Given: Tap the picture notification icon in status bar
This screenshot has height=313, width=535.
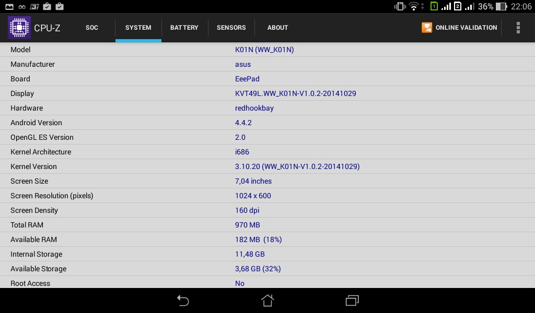Looking at the screenshot, I should coord(9,6).
